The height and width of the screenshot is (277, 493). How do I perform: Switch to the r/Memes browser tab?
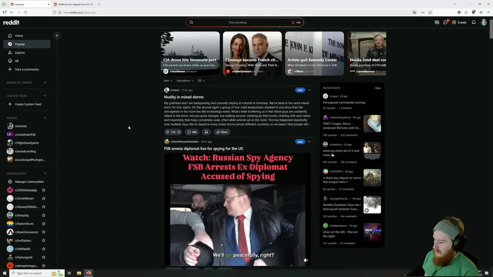(x=74, y=4)
